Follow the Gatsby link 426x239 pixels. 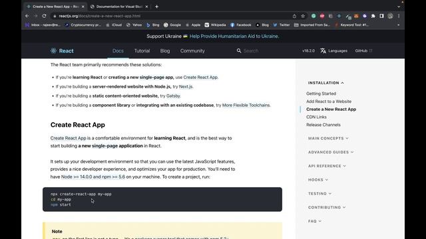(x=173, y=96)
